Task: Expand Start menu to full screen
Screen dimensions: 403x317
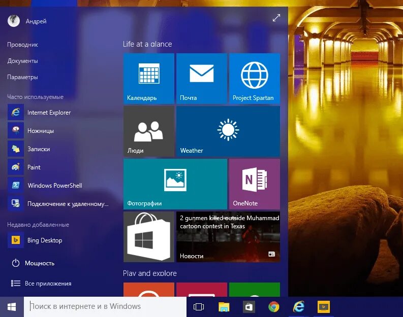Action: [x=276, y=18]
